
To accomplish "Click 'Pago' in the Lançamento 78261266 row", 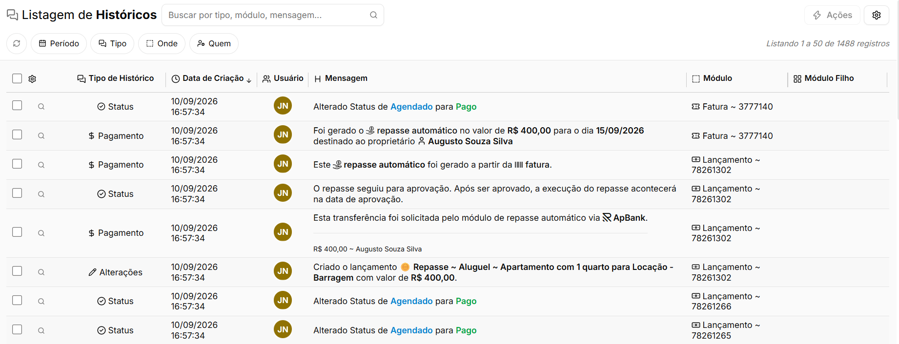I will (466, 301).
